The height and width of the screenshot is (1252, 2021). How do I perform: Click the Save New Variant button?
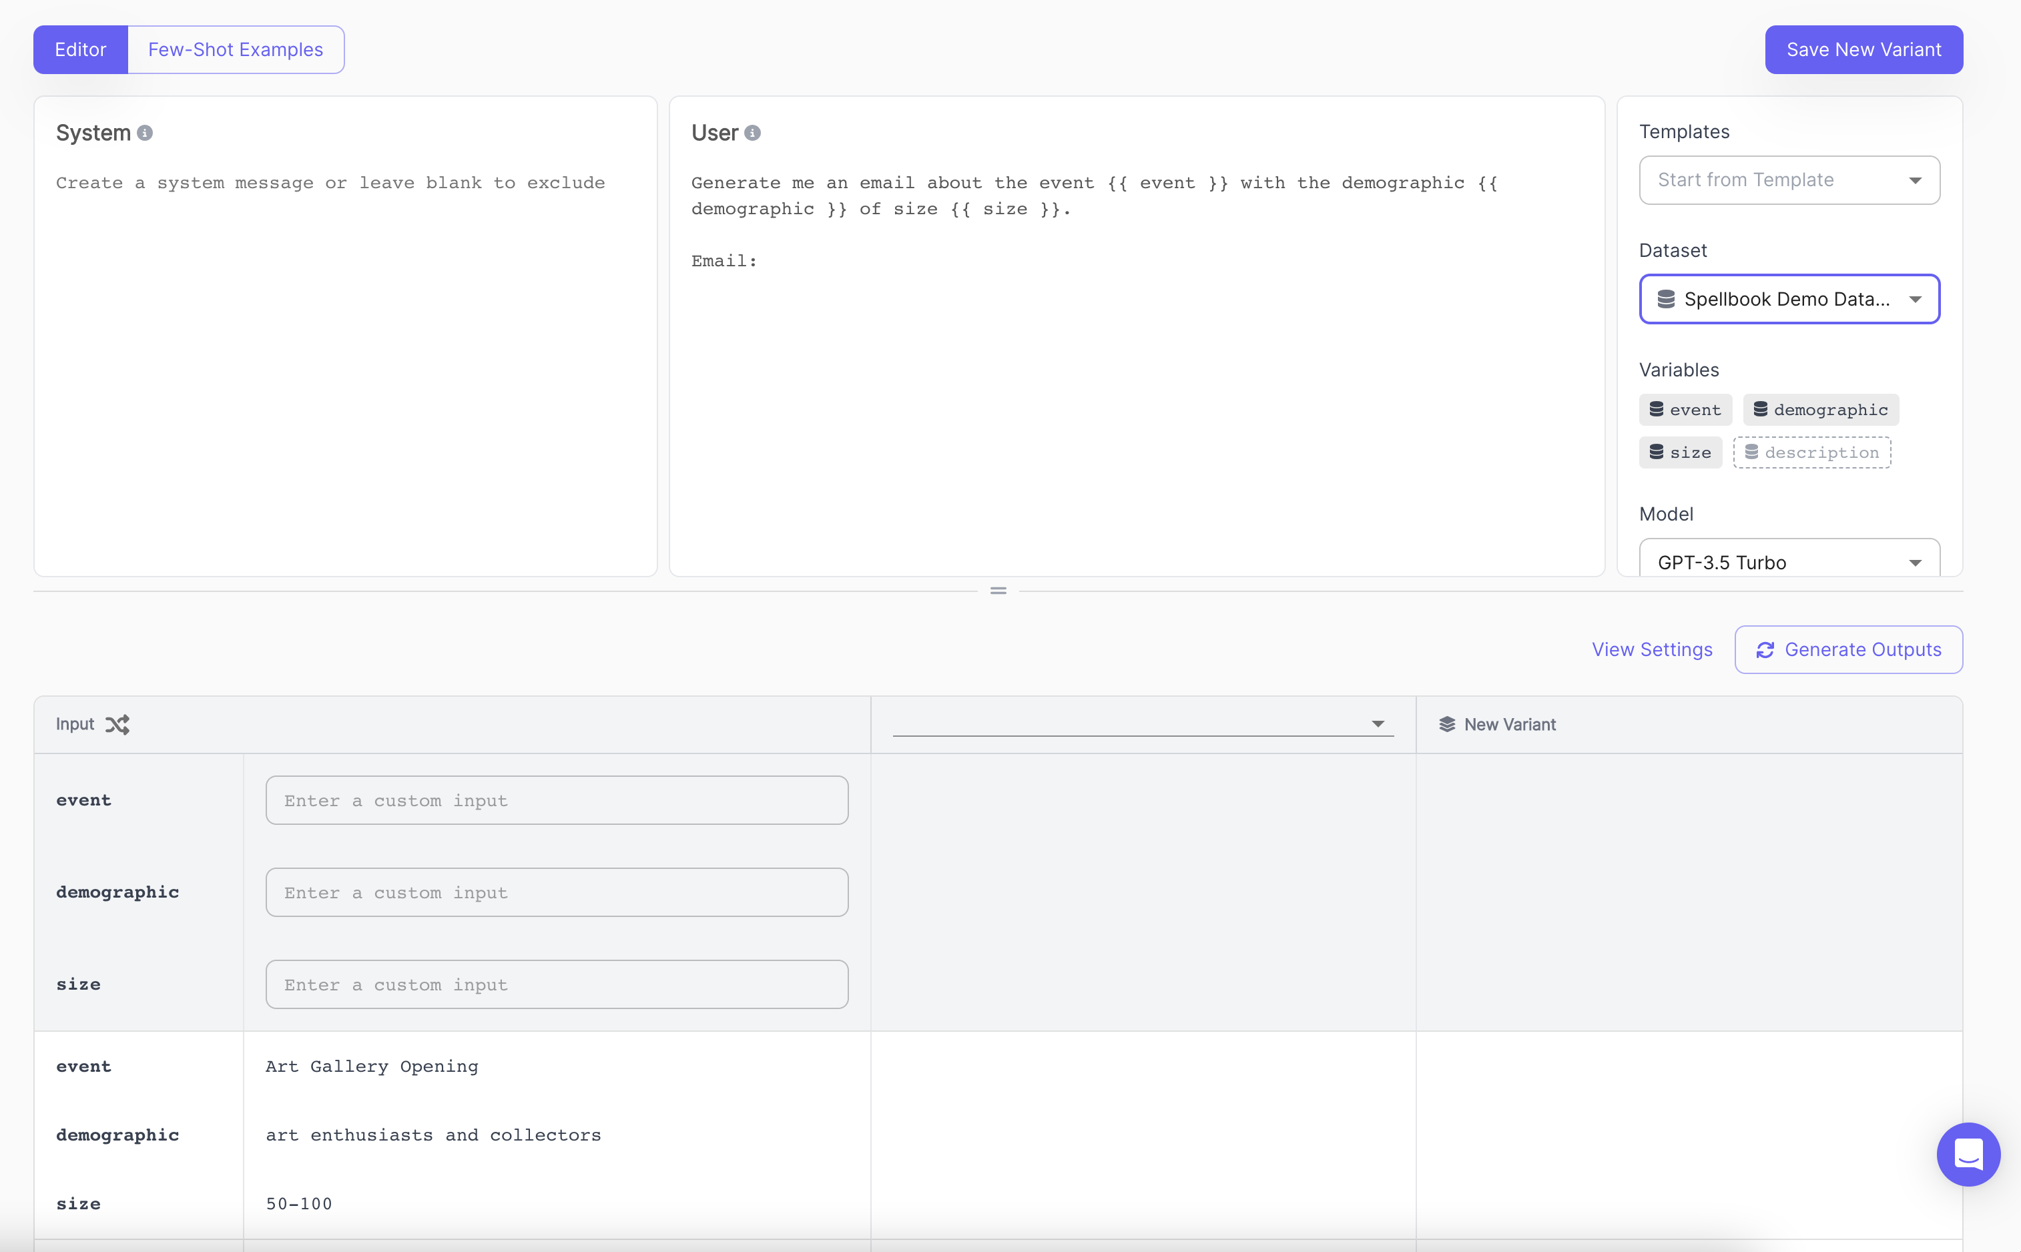click(1863, 49)
